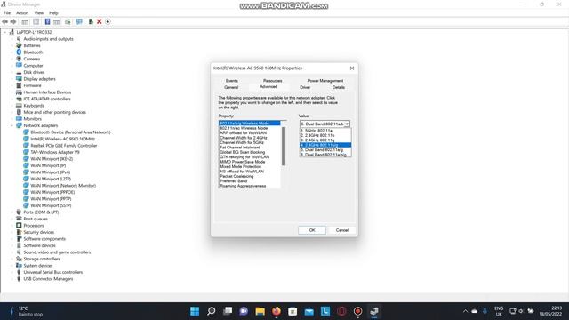Collapse the LAPTOP-L11RO332 root node
Screen dimensions: 569x320
tap(5, 32)
